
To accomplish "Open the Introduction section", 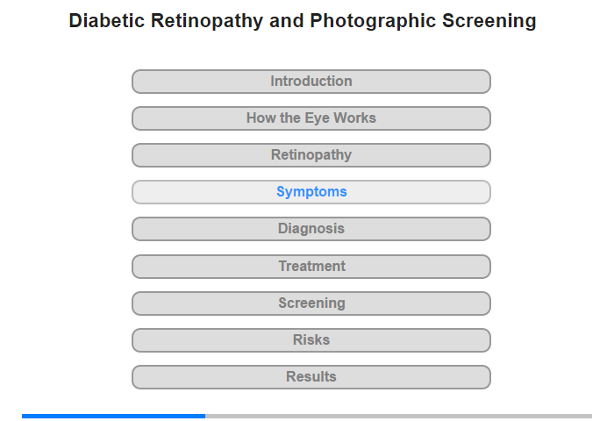I will tap(311, 82).
